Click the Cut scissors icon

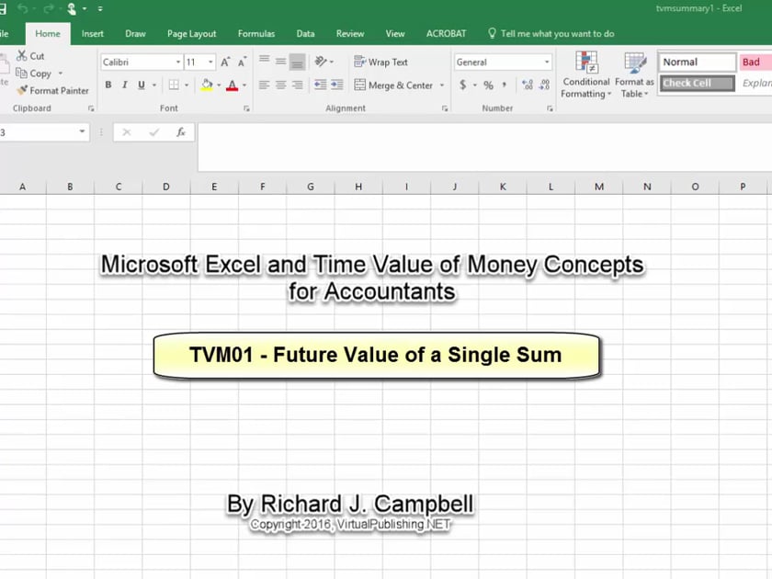(x=22, y=56)
